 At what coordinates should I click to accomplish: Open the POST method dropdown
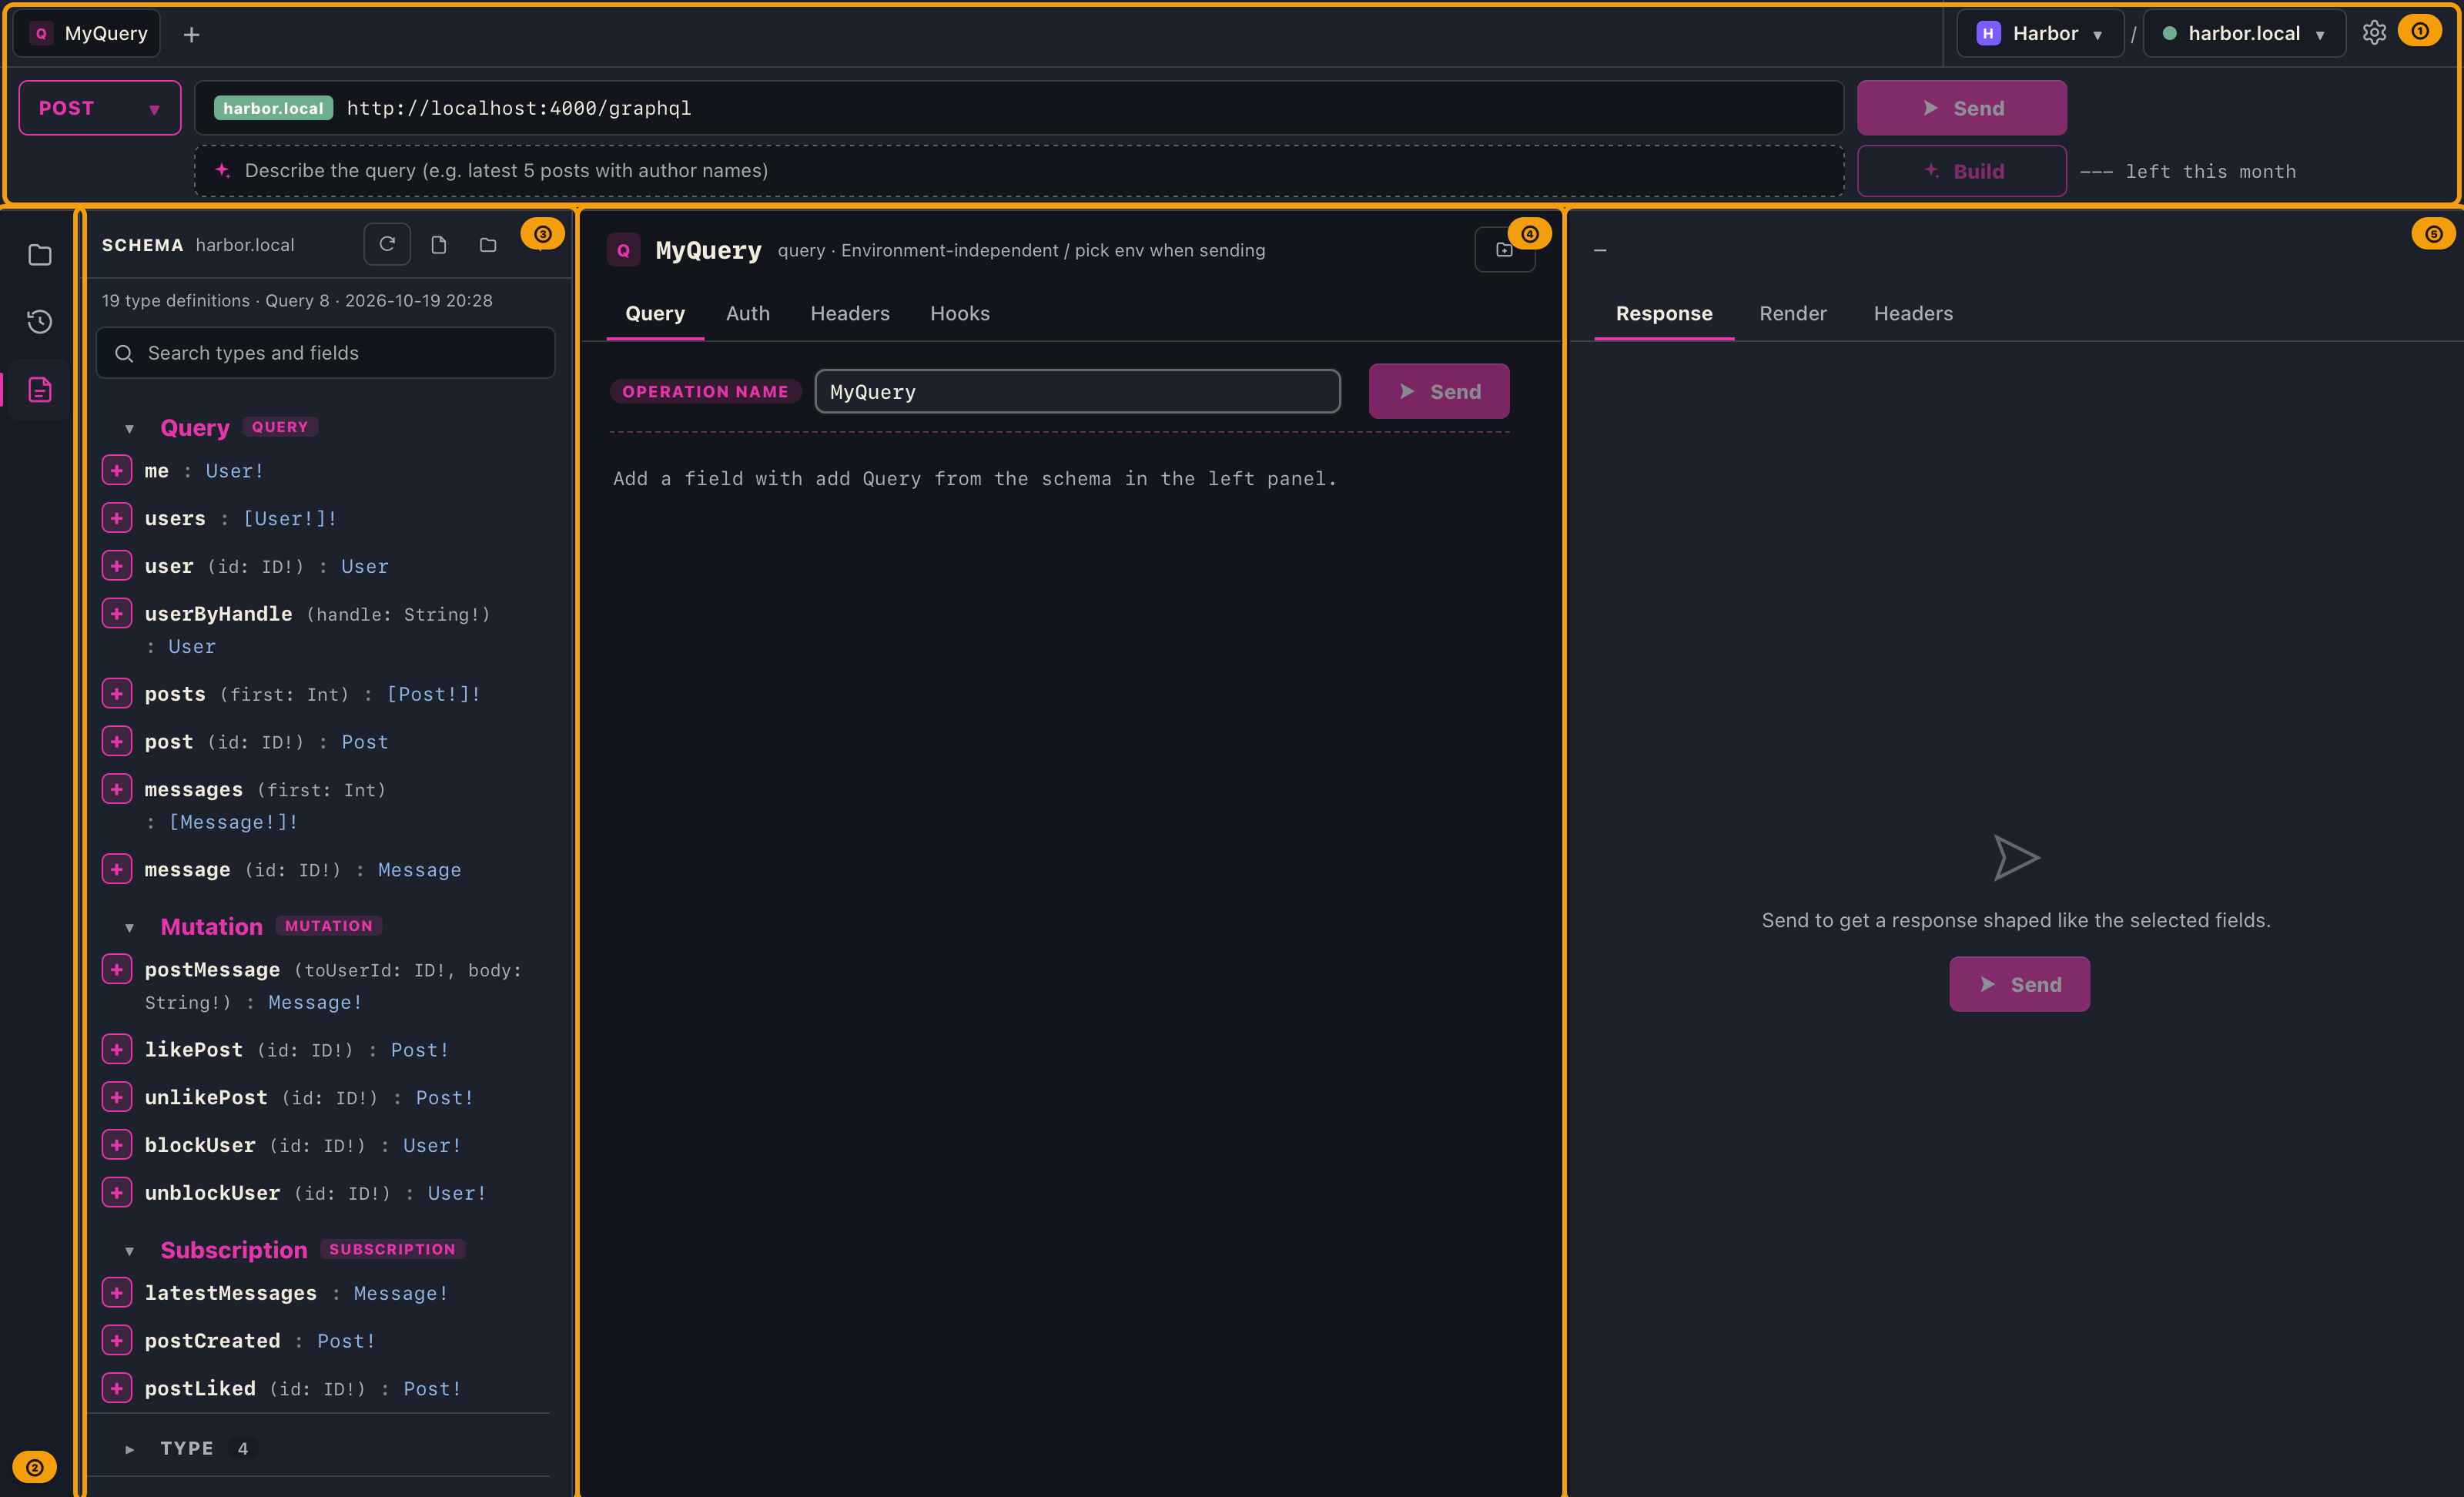(100, 107)
